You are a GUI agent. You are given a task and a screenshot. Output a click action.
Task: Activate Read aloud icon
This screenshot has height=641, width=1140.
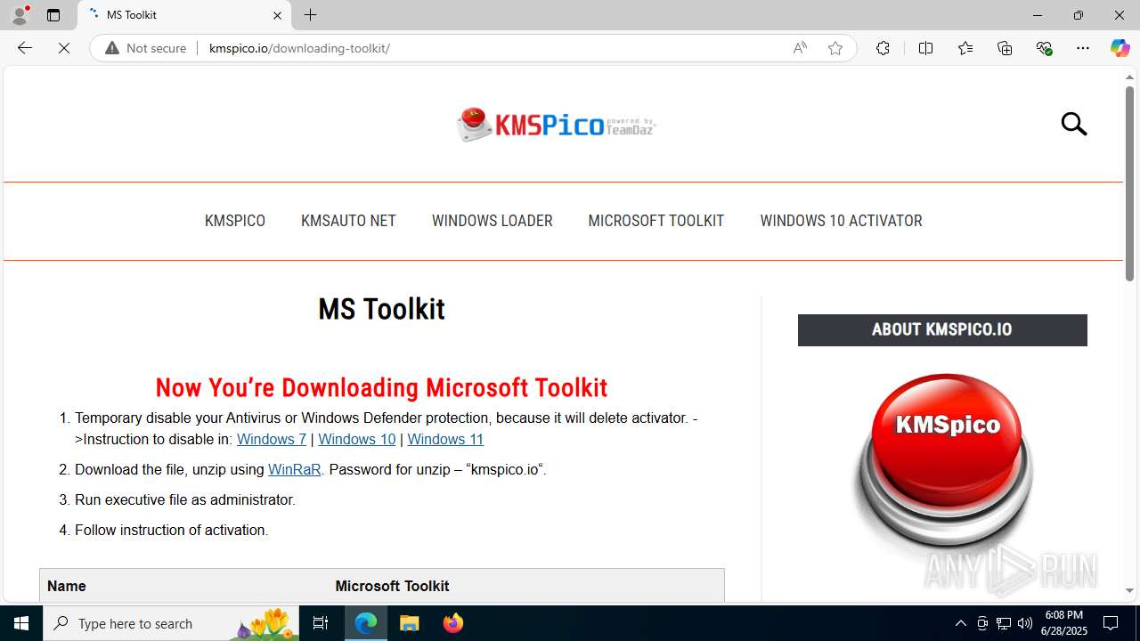click(800, 48)
